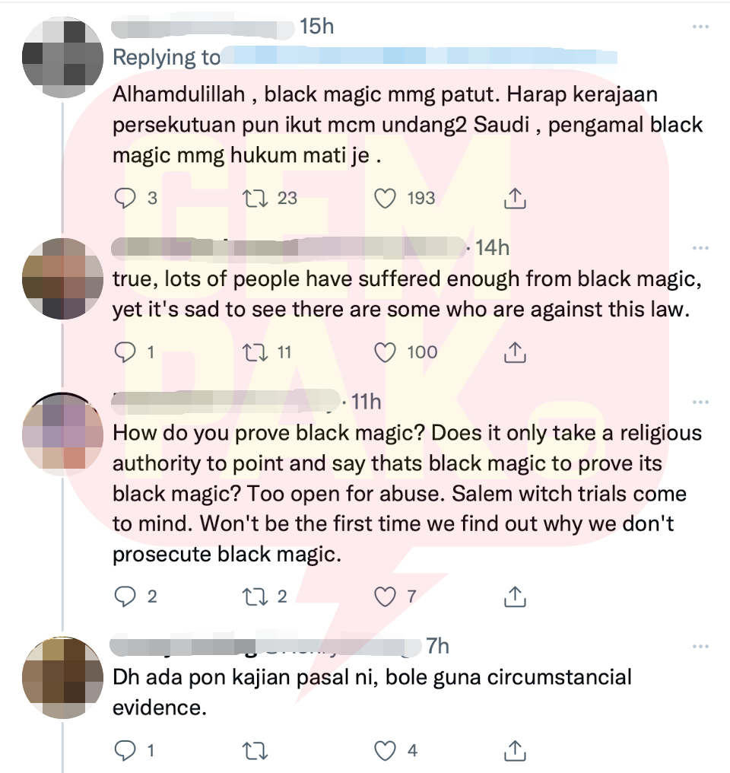The image size is (730, 773).
Task: Share the 14h tweet about suffering
Action: tap(515, 352)
